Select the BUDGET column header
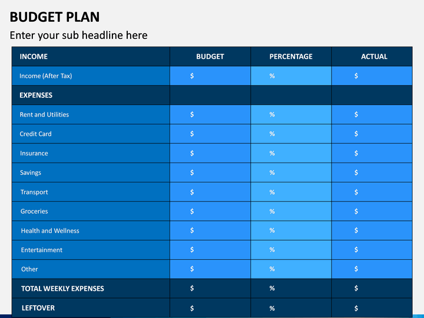This screenshot has width=424, height=318. tap(210, 57)
